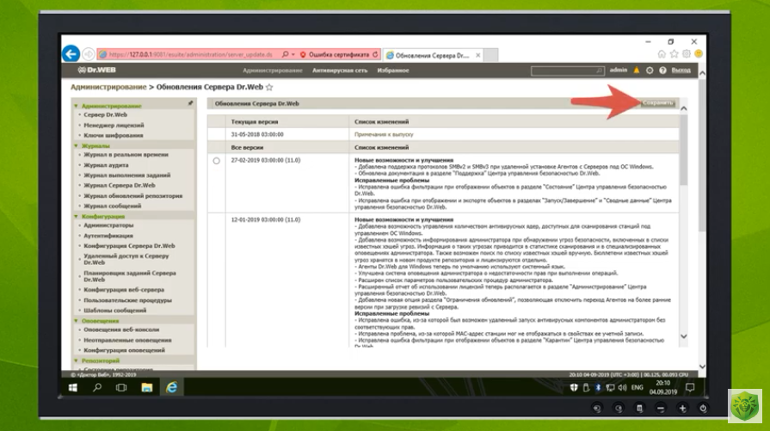Screen dimensions: 770x431
Task: Click the pin icon on sidebar panel
Action: 190,103
